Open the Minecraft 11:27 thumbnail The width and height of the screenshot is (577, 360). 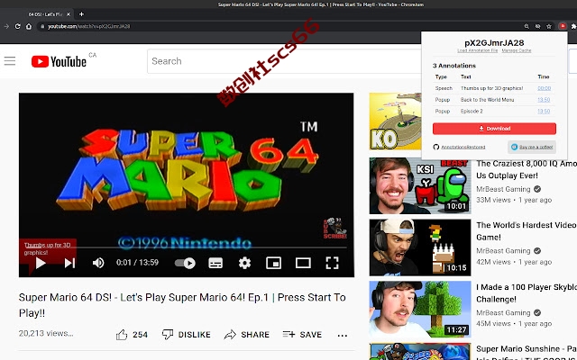click(420, 310)
